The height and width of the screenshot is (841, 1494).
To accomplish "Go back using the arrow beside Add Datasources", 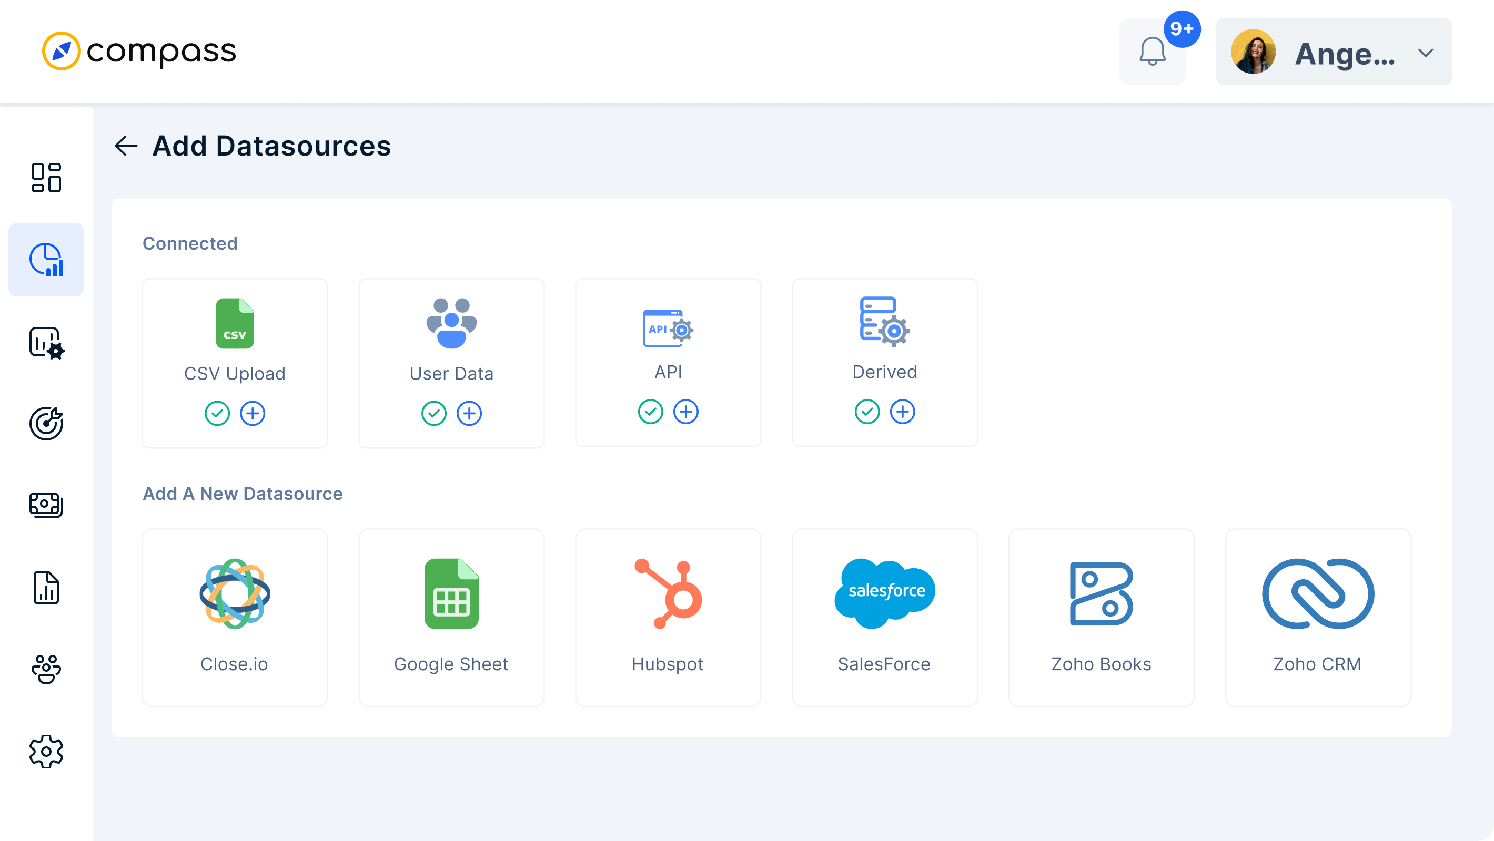I will point(126,146).
